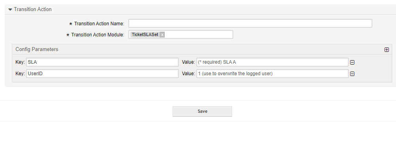Screen dimensions: 396x167
Task: Open the Transition Action Module dropdown
Action: 198,35
